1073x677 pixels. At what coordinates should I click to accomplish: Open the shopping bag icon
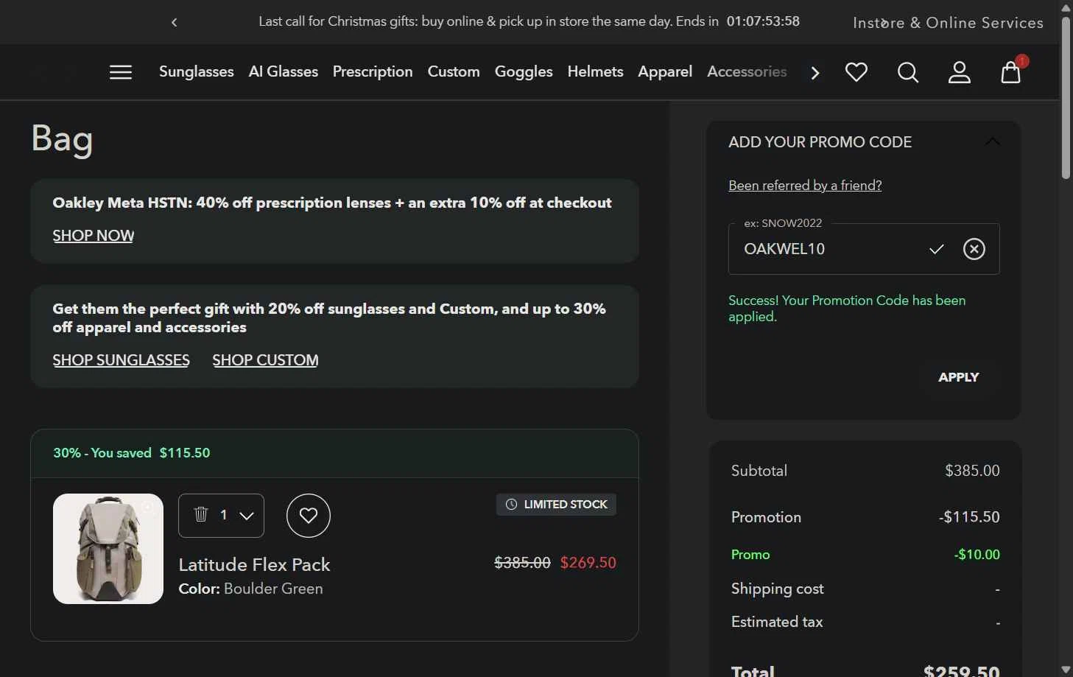pyautogui.click(x=1011, y=71)
